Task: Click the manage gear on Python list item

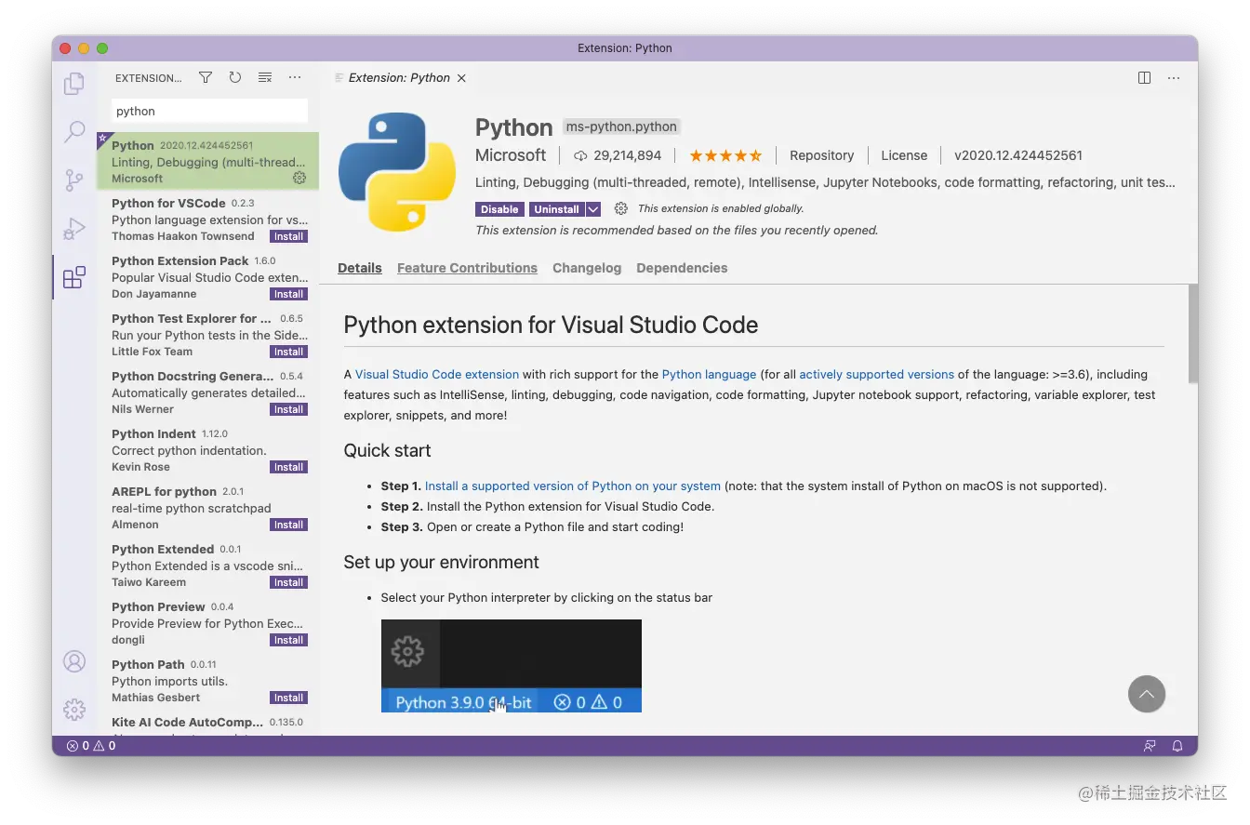Action: point(299,178)
